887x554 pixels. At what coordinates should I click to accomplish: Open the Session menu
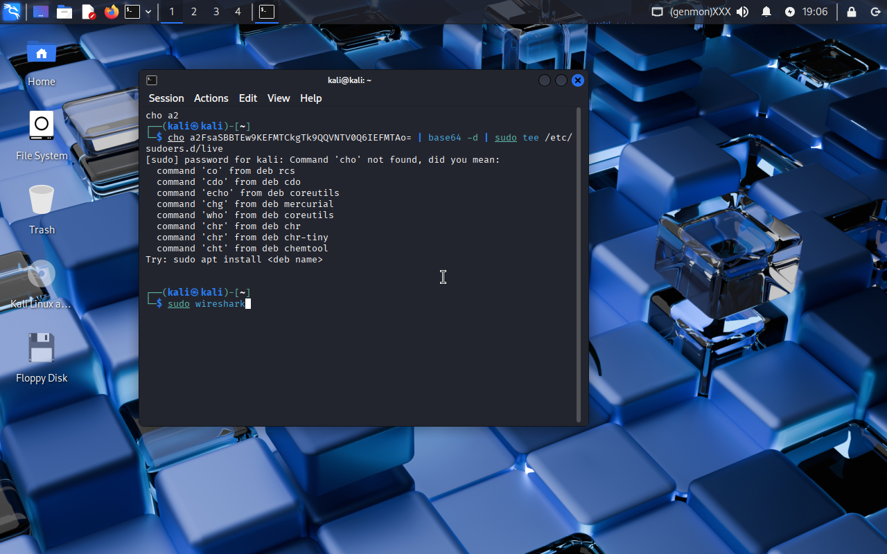[x=166, y=98]
